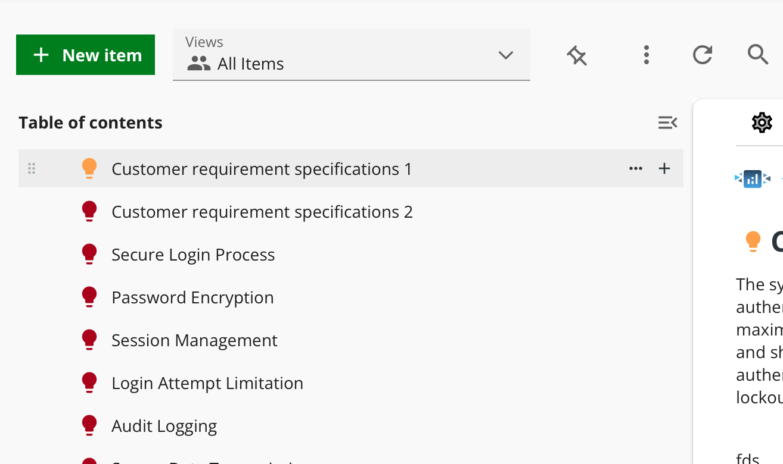Open the ellipsis menu for specifications 1
This screenshot has height=464, width=783.
point(636,169)
